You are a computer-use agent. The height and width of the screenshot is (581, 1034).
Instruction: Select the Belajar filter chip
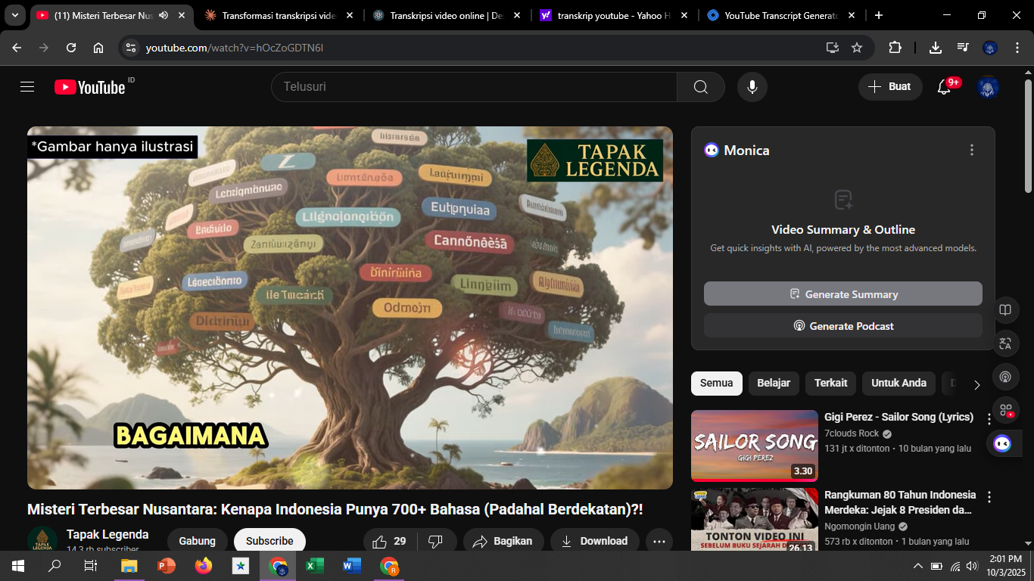(x=774, y=384)
